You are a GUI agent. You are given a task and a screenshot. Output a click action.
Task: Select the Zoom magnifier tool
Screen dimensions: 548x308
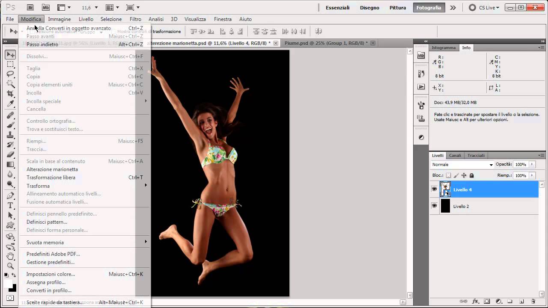click(x=11, y=266)
